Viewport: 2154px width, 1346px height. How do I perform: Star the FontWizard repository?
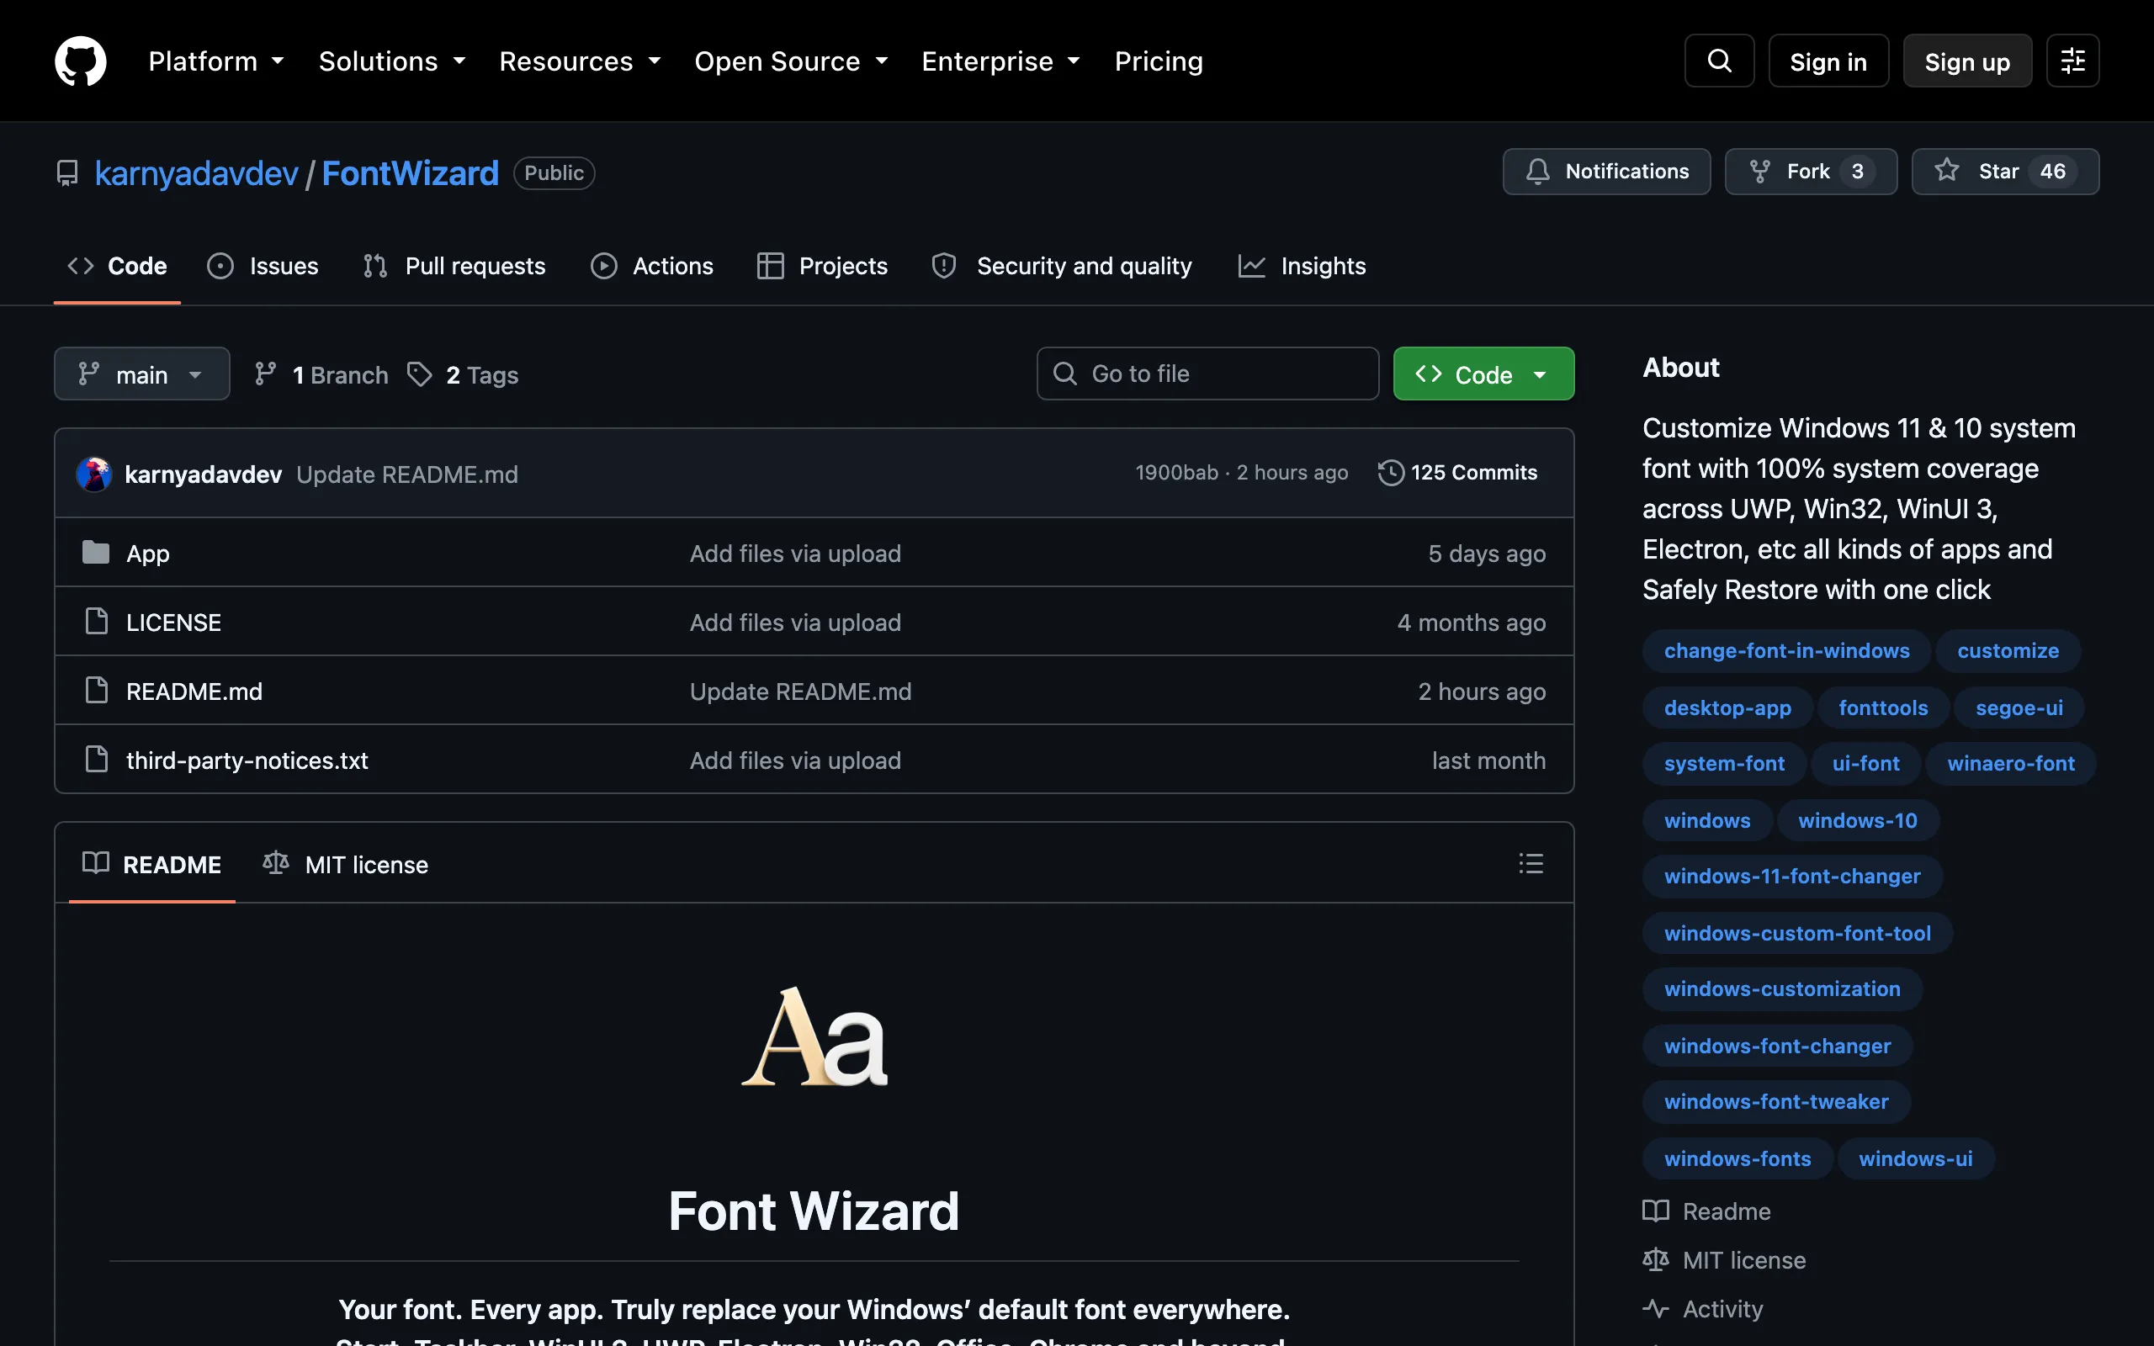pos(2004,171)
